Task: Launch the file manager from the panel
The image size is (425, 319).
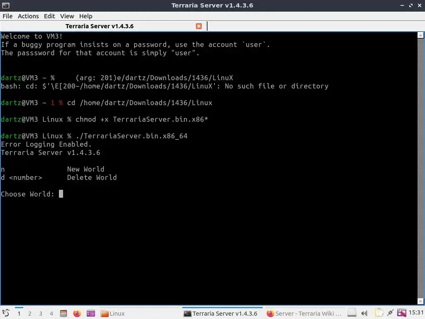Action: click(64, 314)
